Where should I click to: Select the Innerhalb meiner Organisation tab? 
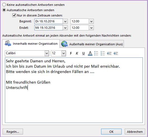point(31,44)
